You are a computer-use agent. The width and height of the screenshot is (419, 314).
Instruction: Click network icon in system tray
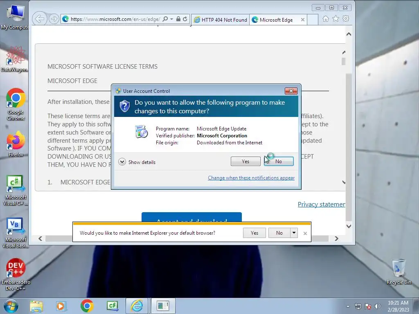tap(358, 306)
